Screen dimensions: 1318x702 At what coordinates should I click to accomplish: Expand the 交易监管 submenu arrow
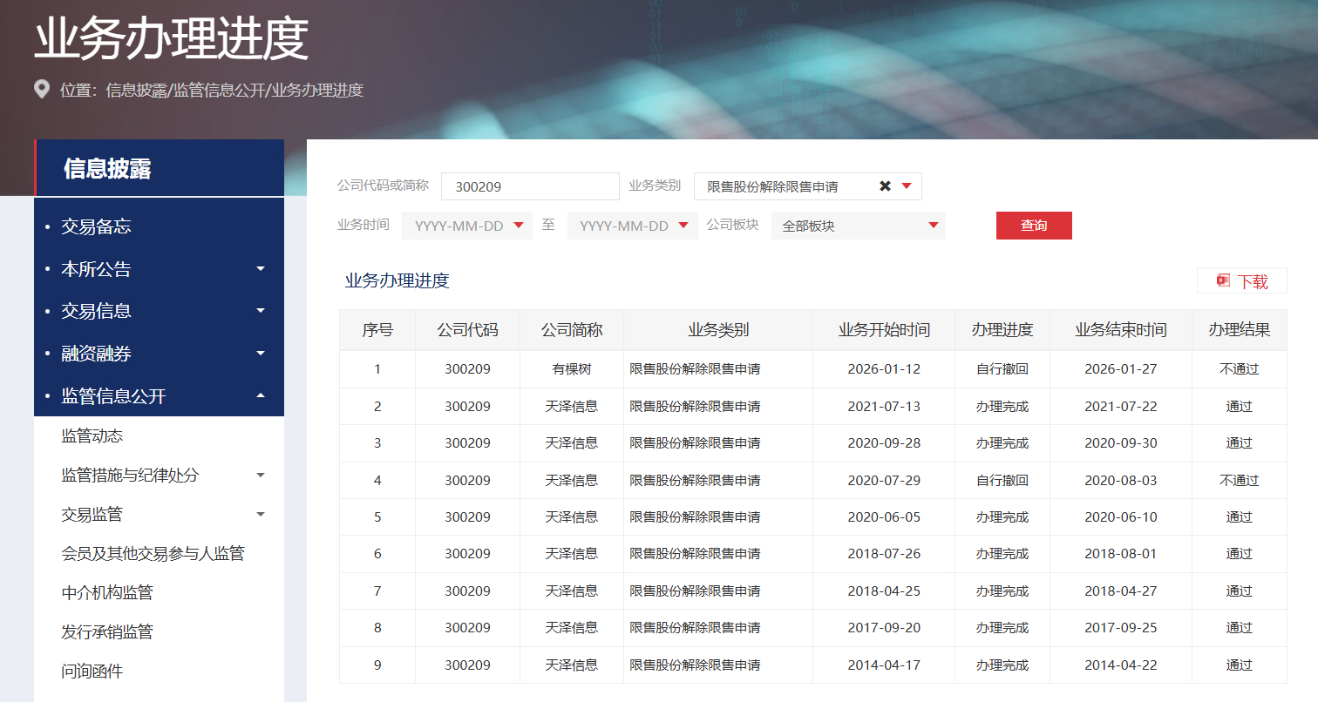point(260,515)
